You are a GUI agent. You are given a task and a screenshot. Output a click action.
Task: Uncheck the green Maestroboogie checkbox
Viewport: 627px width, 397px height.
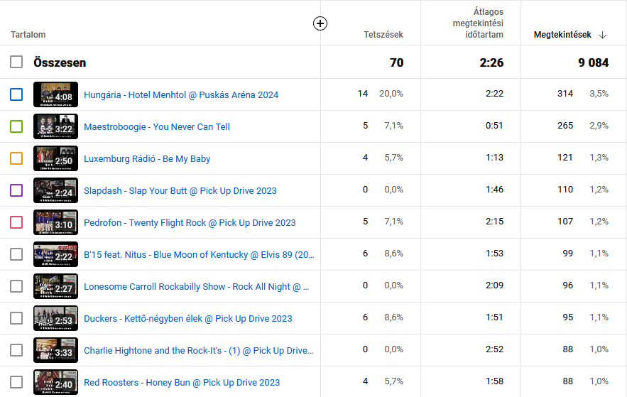pos(16,126)
